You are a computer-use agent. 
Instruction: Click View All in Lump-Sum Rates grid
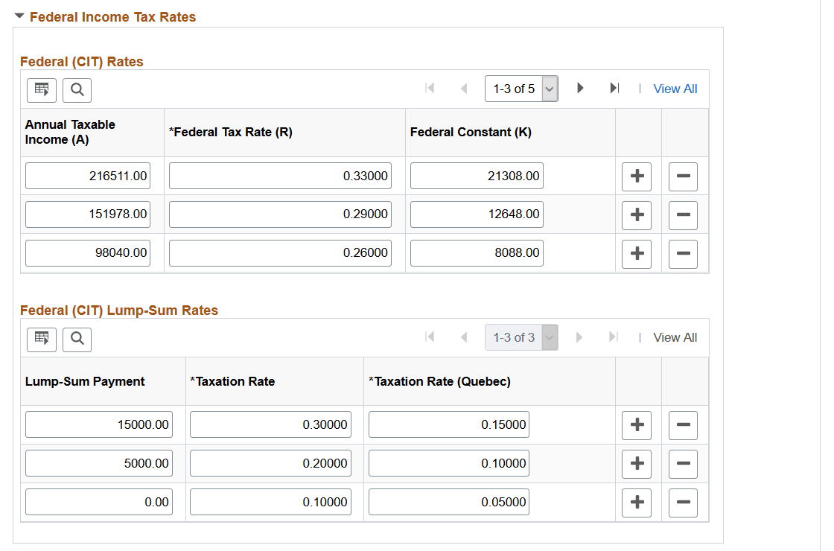675,337
